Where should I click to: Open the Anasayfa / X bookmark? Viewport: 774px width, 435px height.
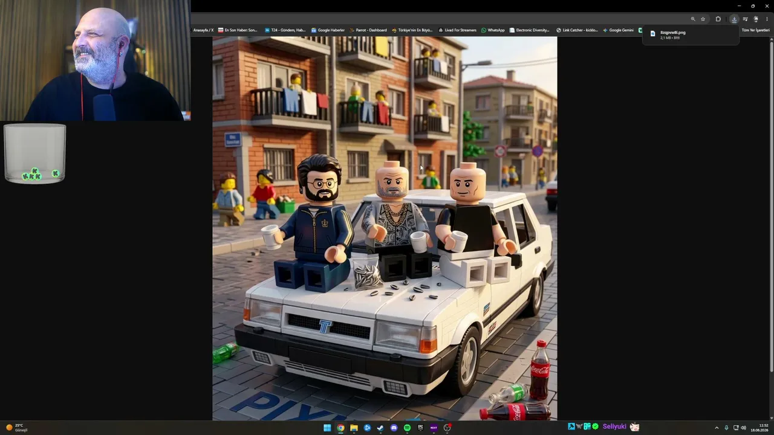coord(203,30)
